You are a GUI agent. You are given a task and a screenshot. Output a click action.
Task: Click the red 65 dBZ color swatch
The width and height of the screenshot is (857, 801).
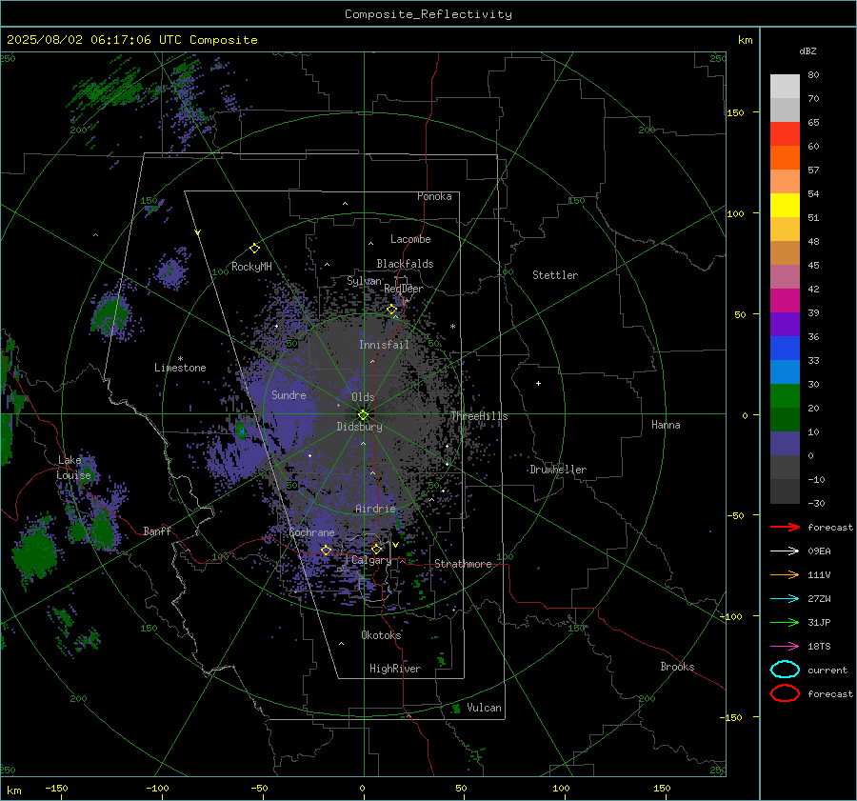785,134
